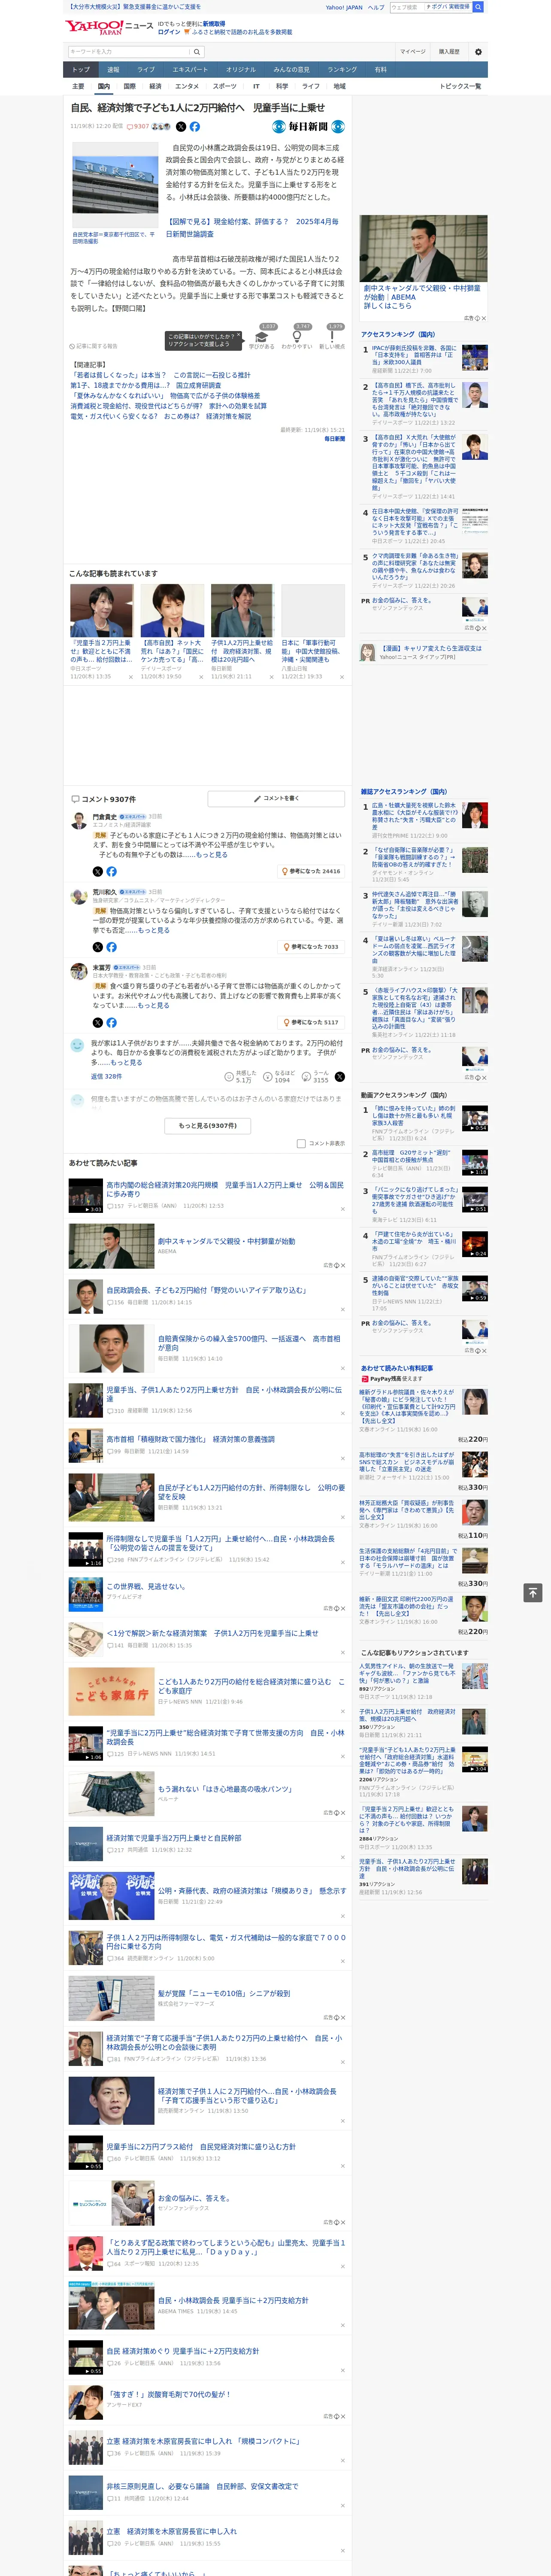Expand 荒川和久's comment with もっと見る
The width and height of the screenshot is (551, 2576).
pos(154,930)
